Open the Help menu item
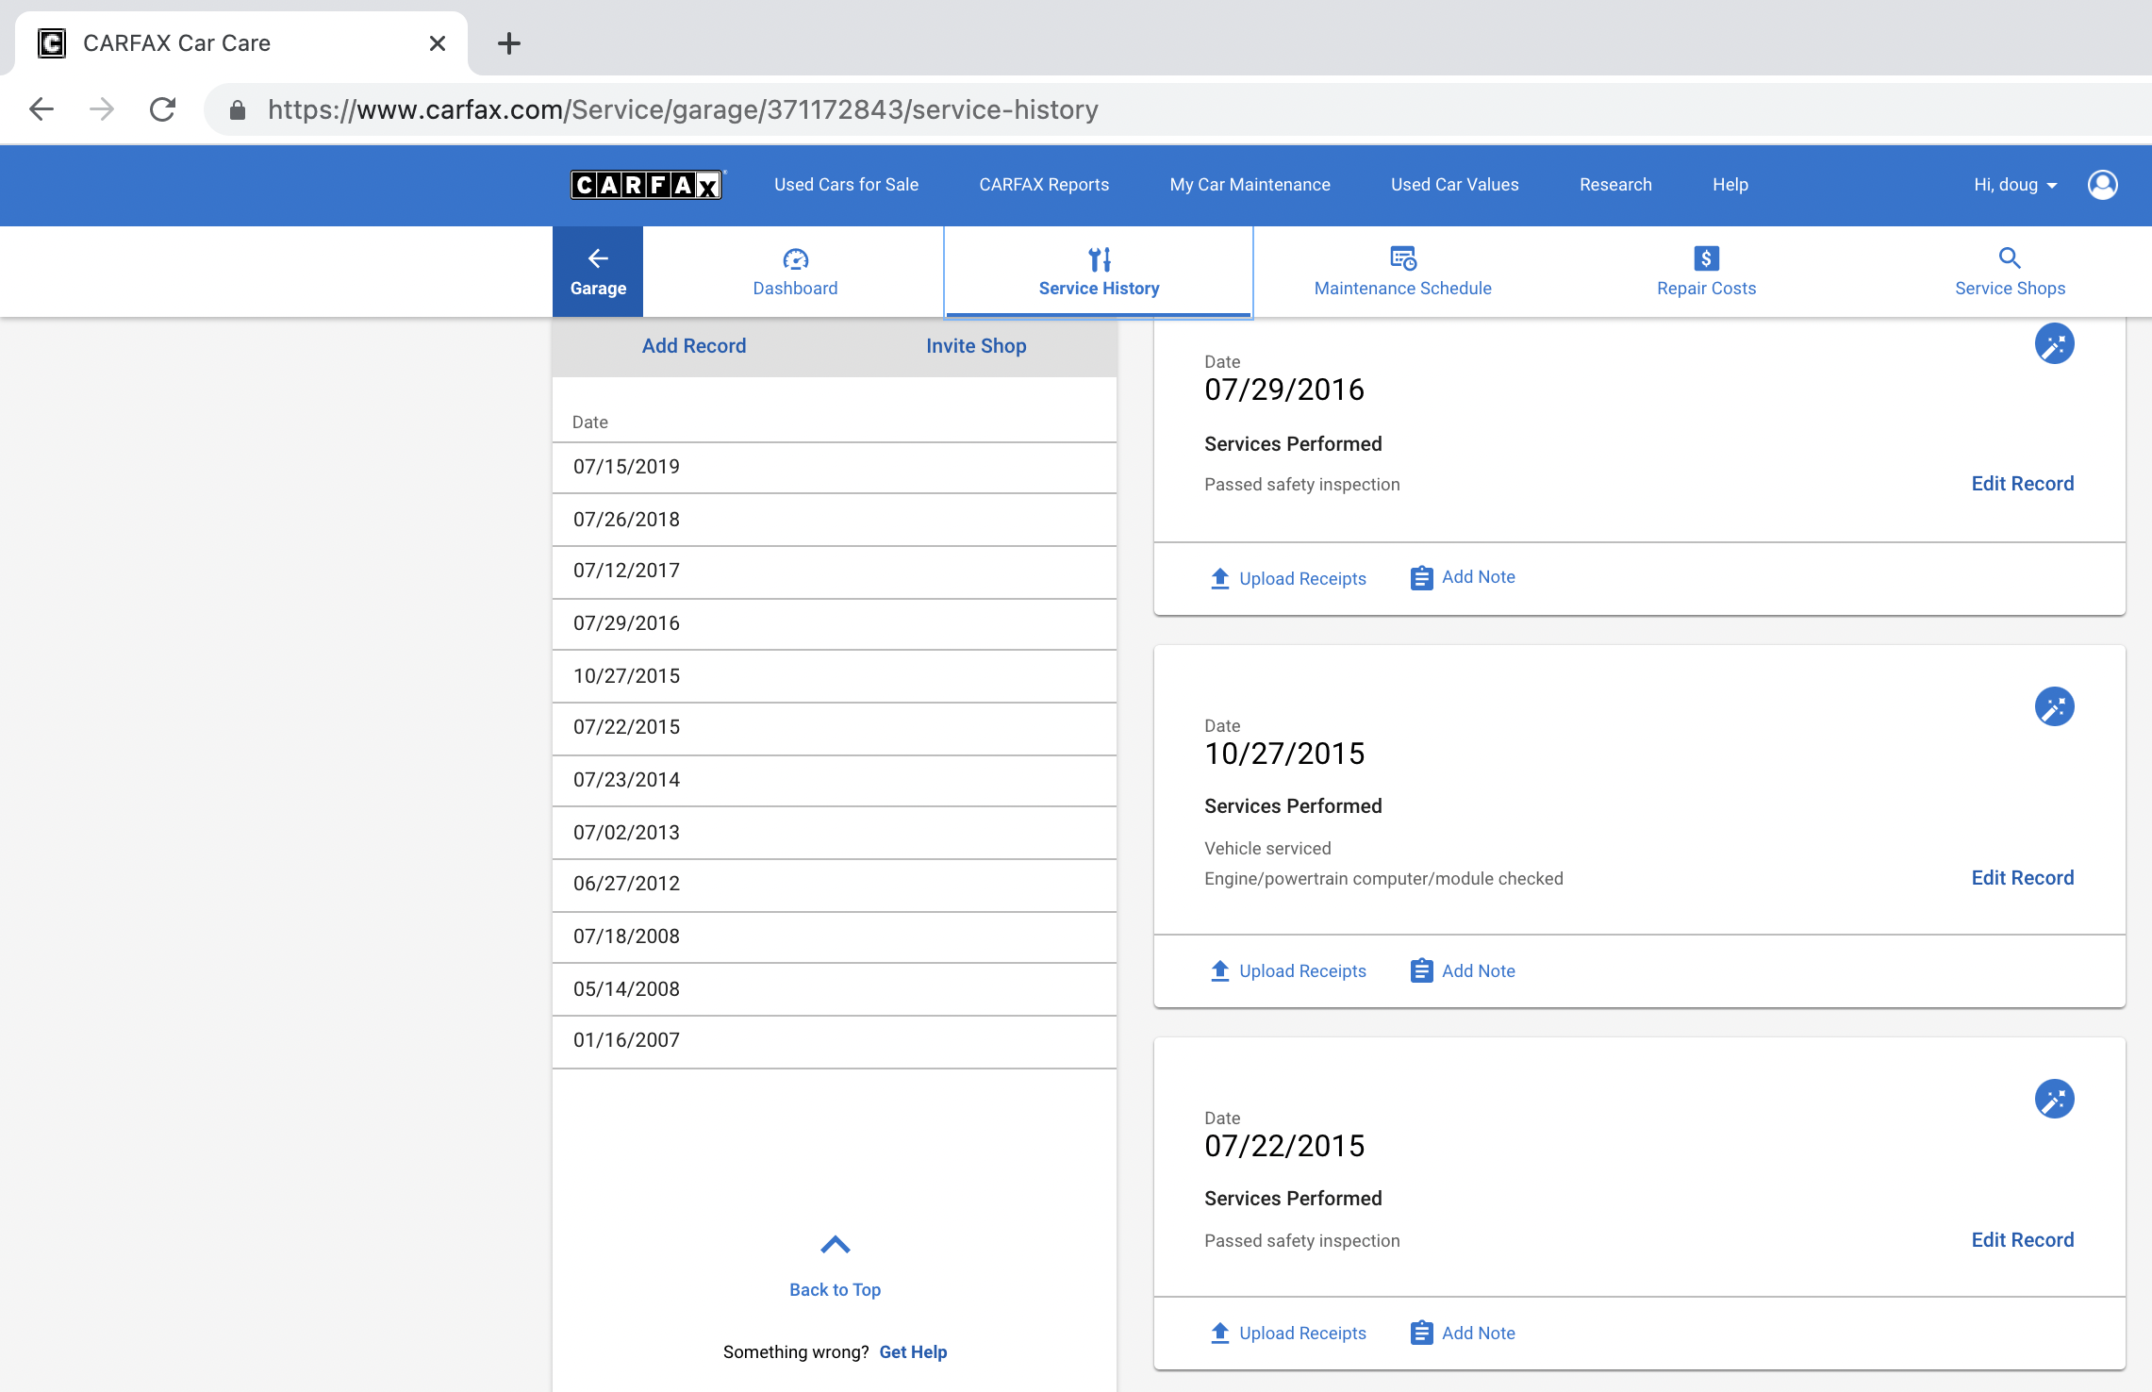The image size is (2152, 1392). tap(1730, 185)
